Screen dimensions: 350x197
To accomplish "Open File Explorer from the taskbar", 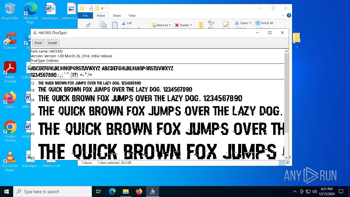I will point(126,192).
